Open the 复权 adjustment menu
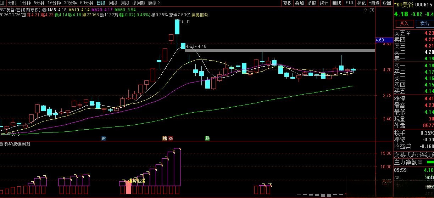434x198 pixels. point(287,3)
